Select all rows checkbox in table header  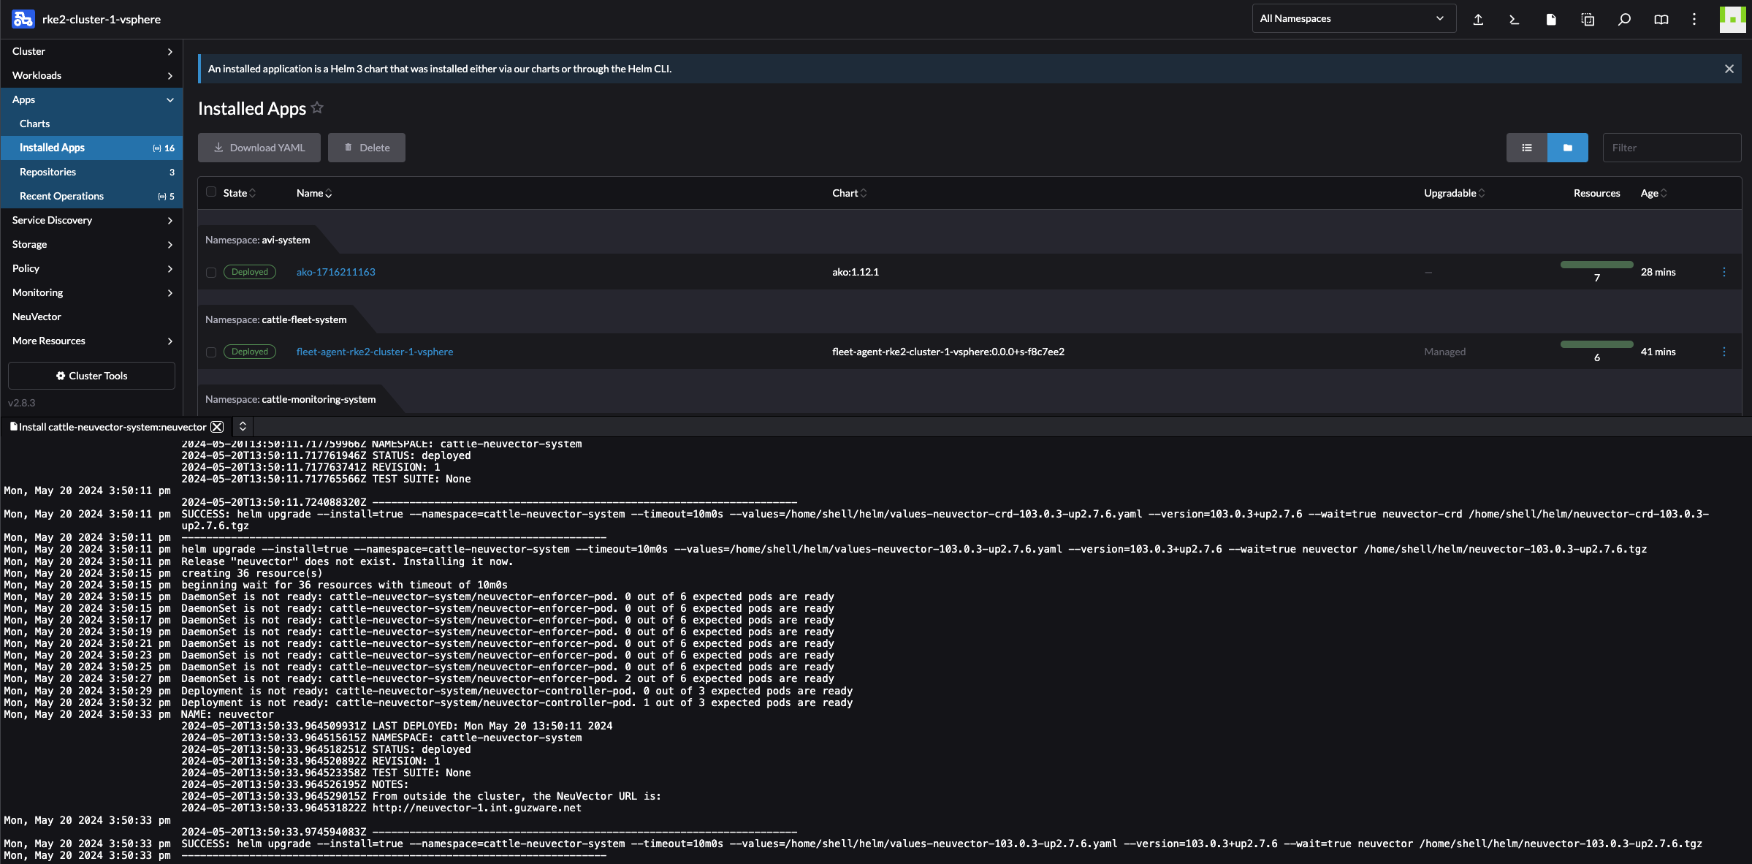pos(211,192)
